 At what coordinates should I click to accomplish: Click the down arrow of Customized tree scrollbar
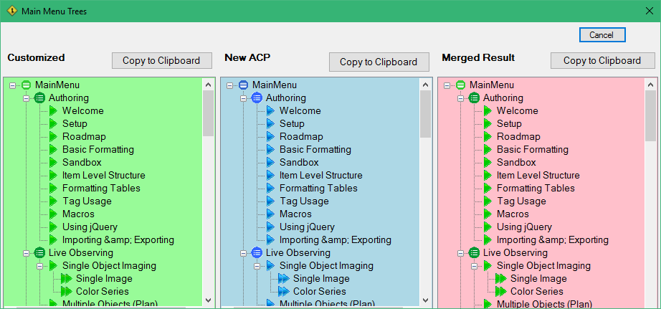pos(208,300)
